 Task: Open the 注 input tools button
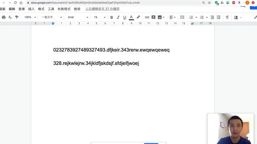pos(236,18)
